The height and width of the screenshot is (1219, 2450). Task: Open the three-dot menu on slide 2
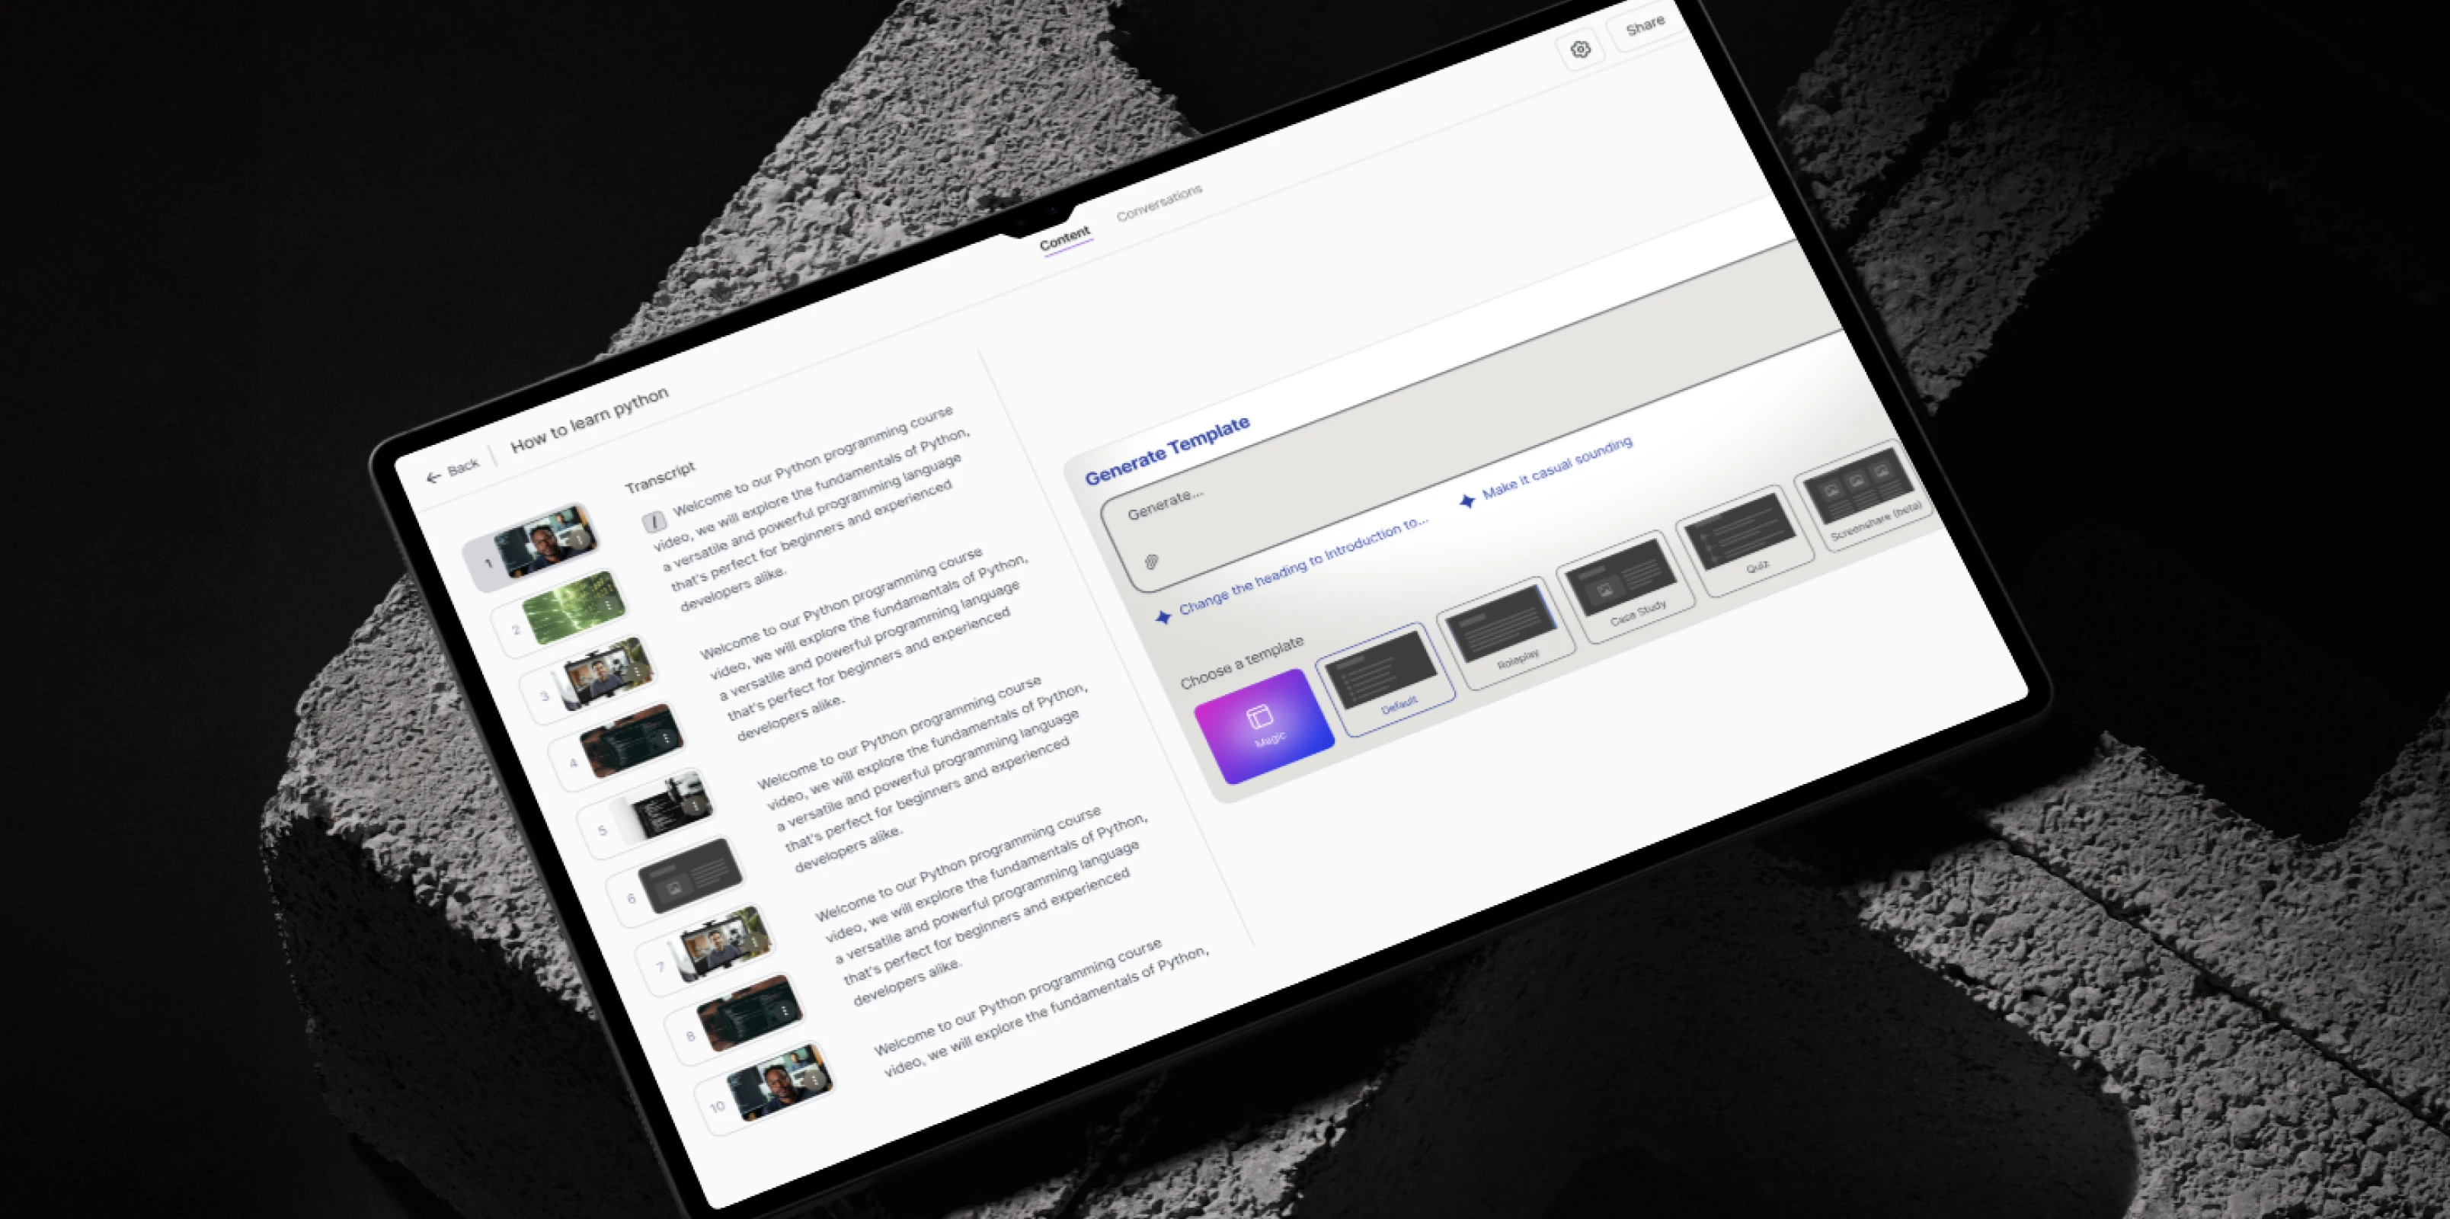608,605
